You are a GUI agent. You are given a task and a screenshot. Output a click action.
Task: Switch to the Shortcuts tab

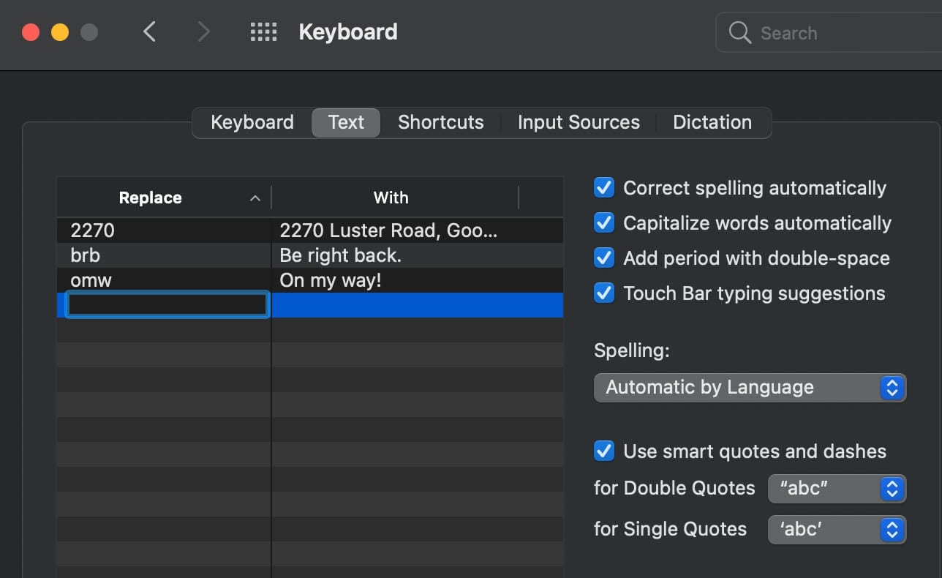(440, 122)
